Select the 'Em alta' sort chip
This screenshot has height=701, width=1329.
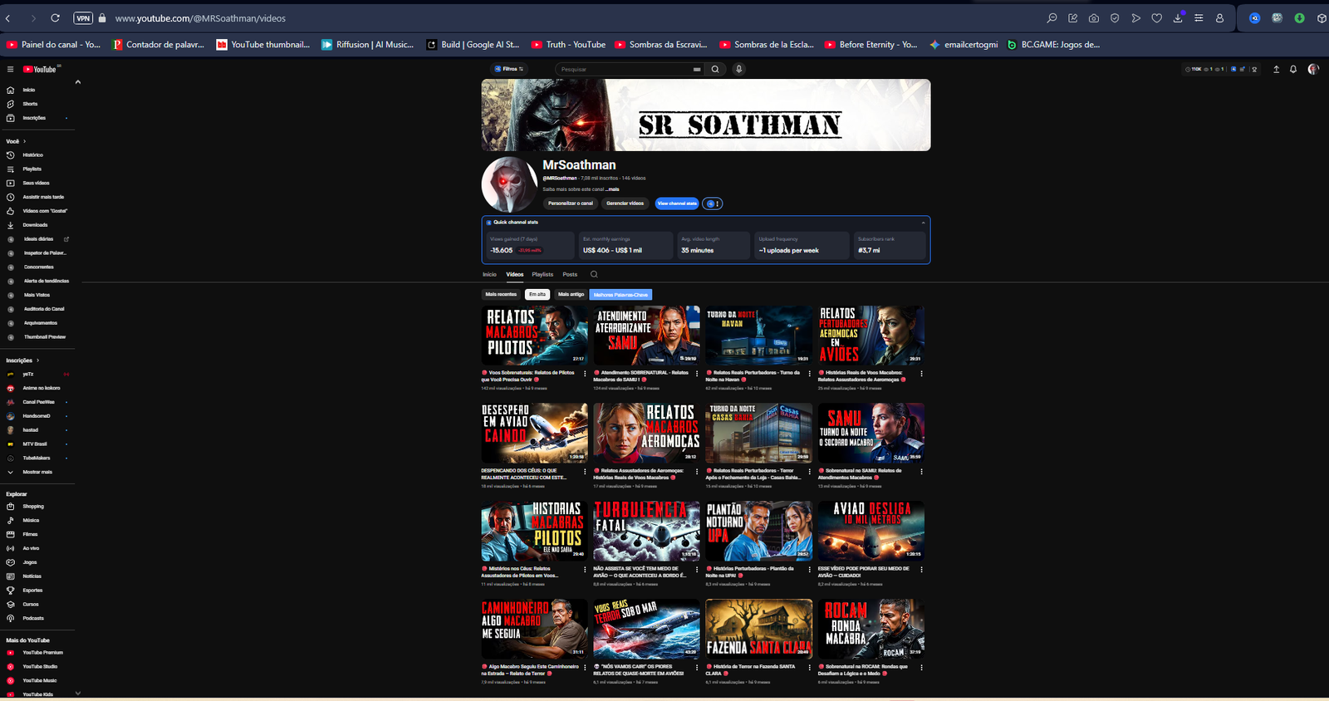click(537, 294)
